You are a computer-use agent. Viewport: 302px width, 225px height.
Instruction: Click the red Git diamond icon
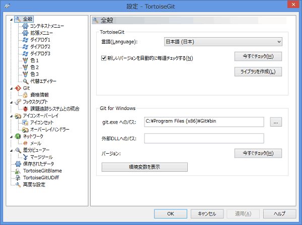click(18, 88)
